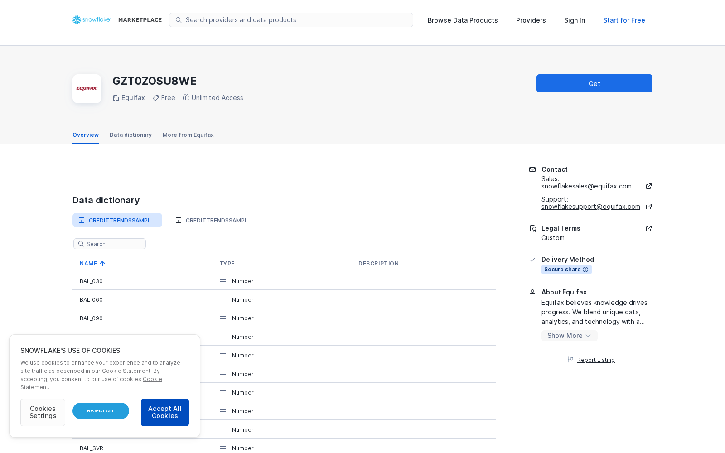This screenshot has width=725, height=453.
Task: Click the Report Listing link
Action: (596, 360)
